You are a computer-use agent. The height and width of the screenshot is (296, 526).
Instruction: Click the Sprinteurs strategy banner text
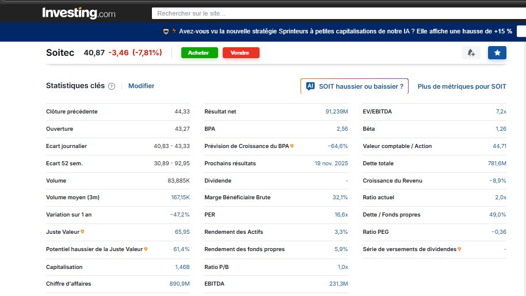345,31
